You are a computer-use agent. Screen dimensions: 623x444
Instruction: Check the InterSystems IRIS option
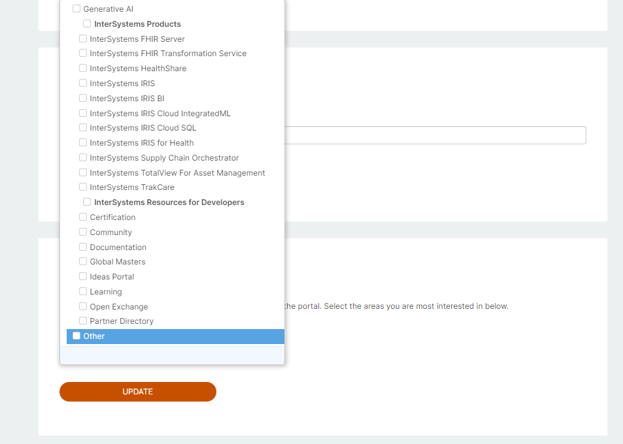[83, 84]
